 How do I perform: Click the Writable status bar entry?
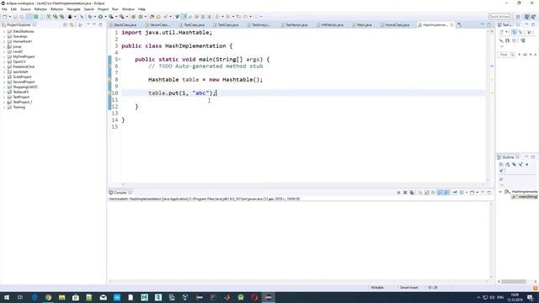(x=377, y=288)
